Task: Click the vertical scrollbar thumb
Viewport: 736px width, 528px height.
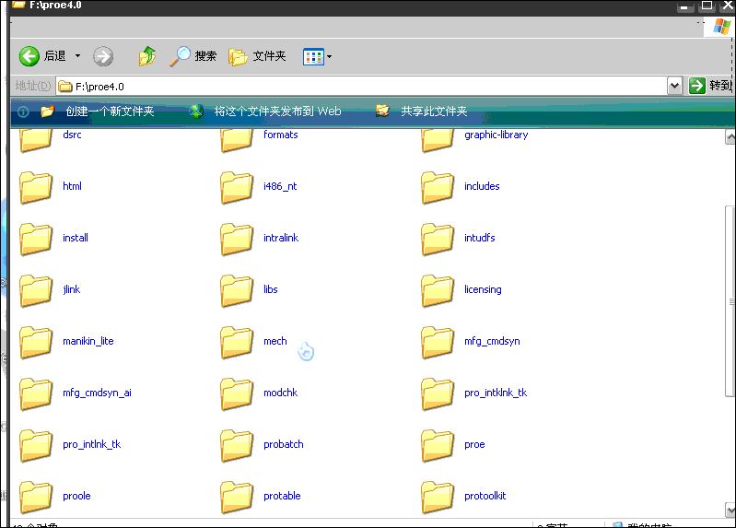Action: (x=730, y=301)
